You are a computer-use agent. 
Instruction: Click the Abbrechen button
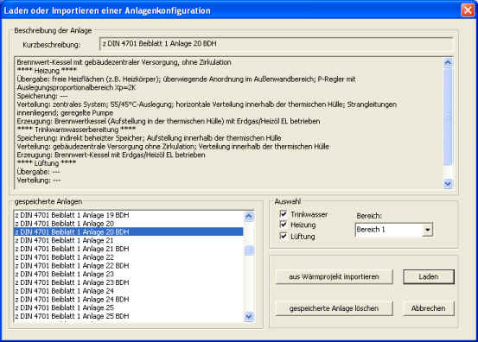(x=429, y=308)
